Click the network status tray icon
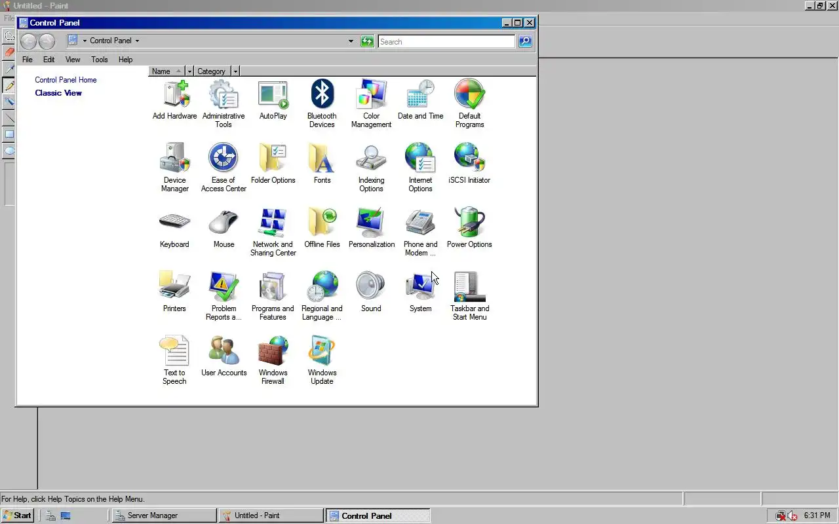The height and width of the screenshot is (524, 839). (x=781, y=515)
